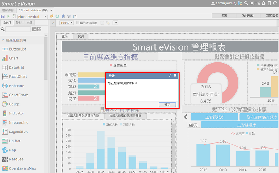This screenshot has width=279, height=173.
Task: Select the 大綱 panel tab
Action: click(x=29, y=23)
